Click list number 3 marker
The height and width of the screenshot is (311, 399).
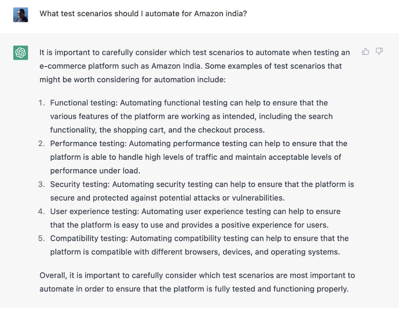41,184
